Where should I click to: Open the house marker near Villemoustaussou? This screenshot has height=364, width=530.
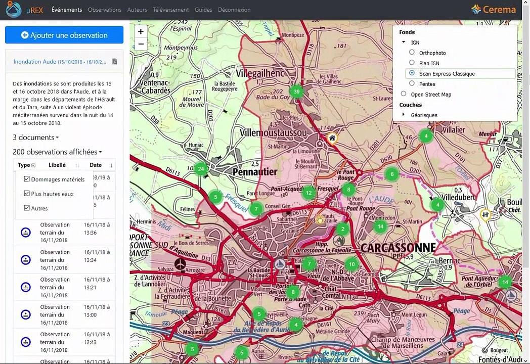click(x=332, y=138)
